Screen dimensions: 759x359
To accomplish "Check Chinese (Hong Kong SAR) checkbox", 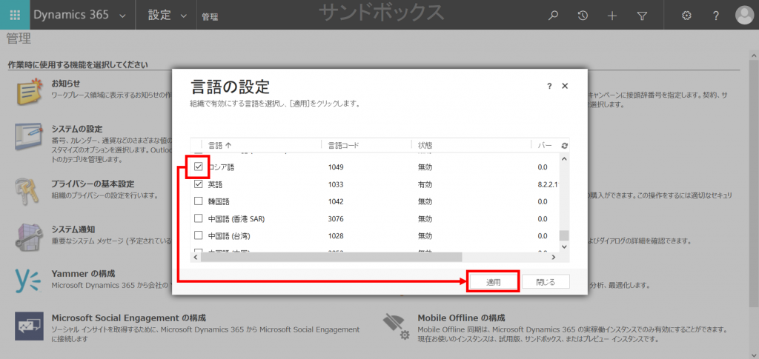I will (x=198, y=218).
